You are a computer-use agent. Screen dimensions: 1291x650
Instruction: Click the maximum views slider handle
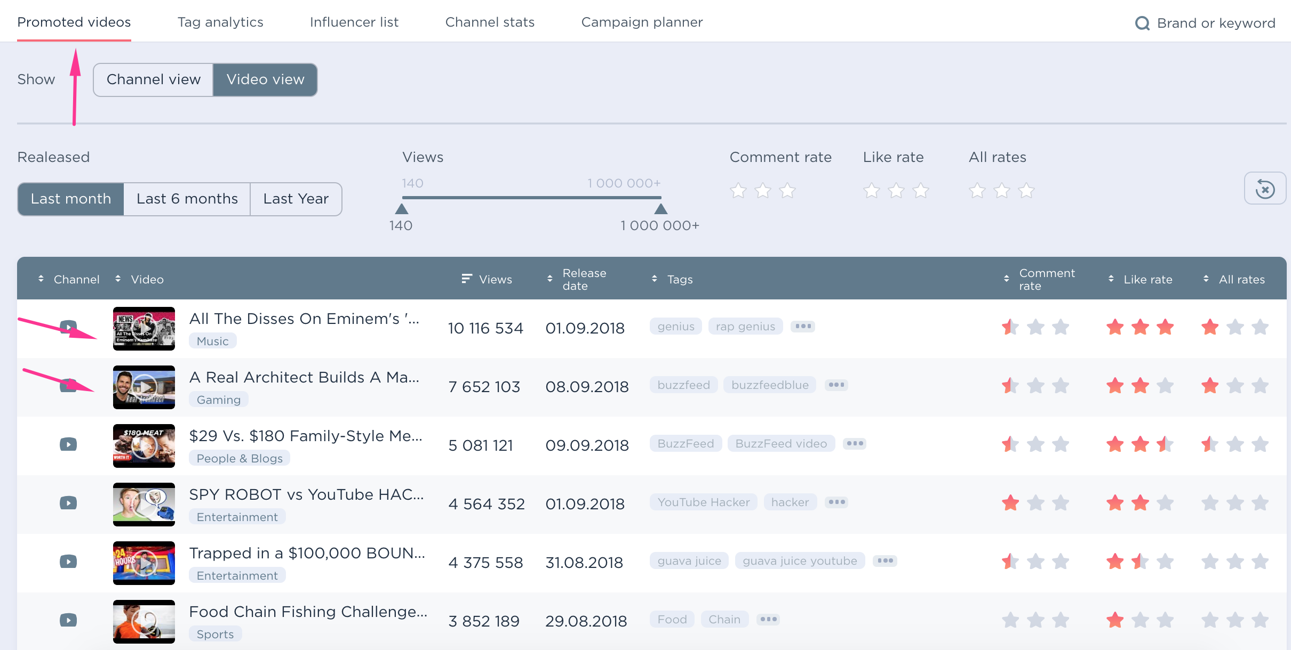[660, 209]
